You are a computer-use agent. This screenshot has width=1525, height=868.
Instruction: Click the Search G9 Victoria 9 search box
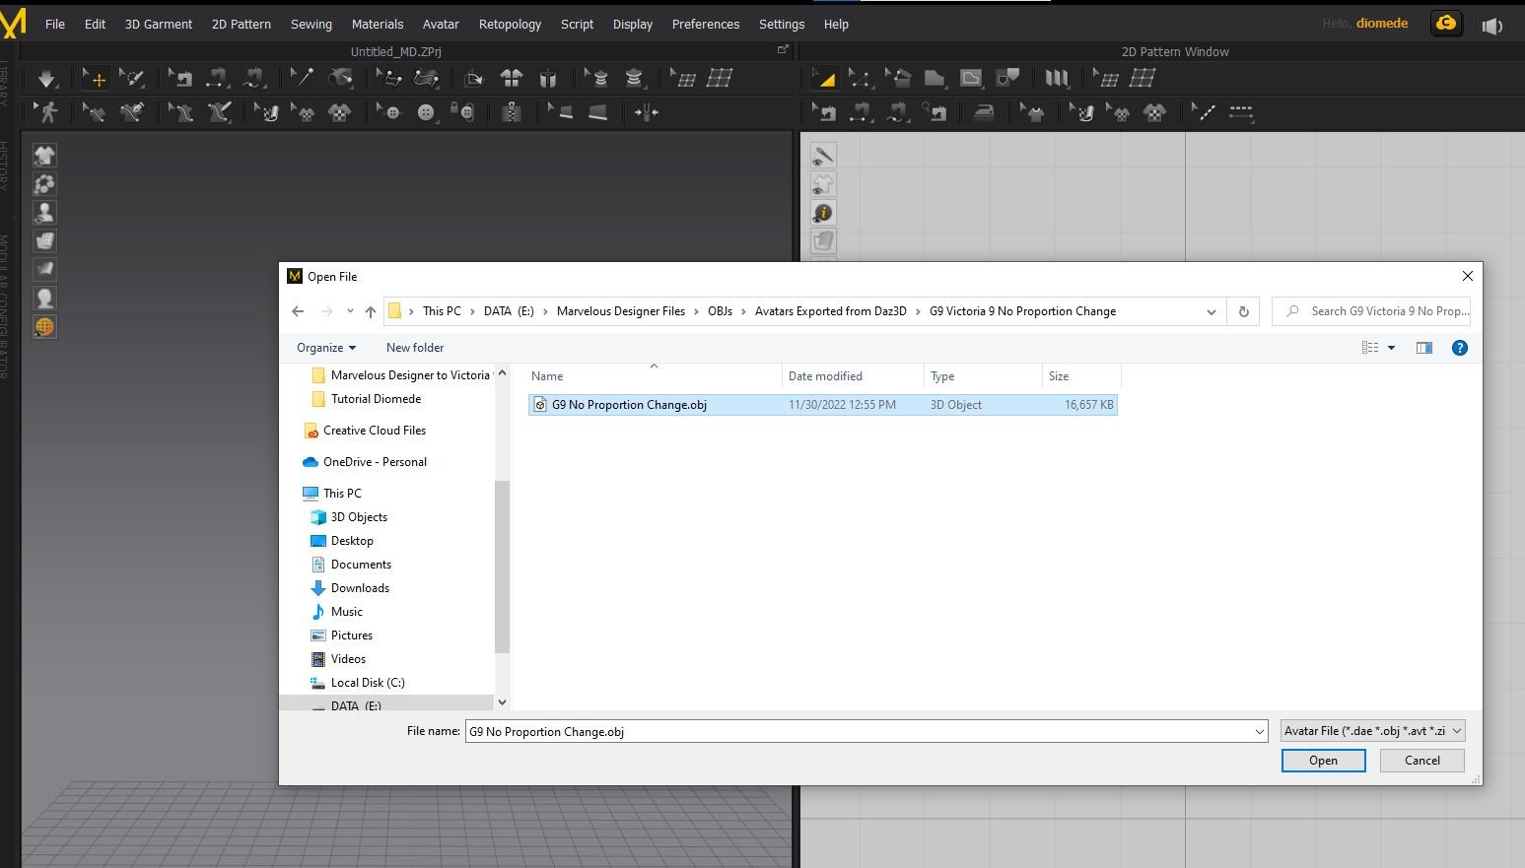point(1371,311)
